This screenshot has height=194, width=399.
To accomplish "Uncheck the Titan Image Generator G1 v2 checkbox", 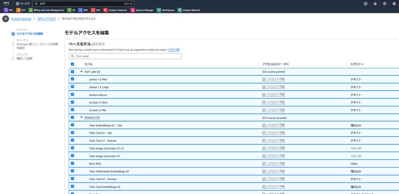I will [x=72, y=148].
